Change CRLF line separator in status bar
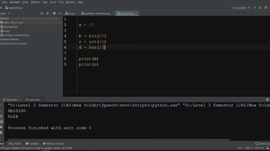The width and height of the screenshot is (270, 151). point(248,148)
